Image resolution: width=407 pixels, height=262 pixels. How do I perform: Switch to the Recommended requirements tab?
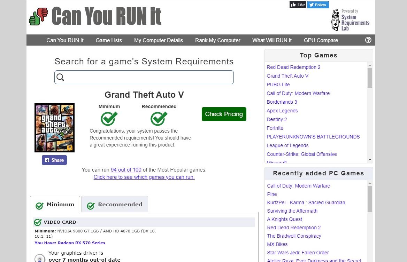[115, 205]
